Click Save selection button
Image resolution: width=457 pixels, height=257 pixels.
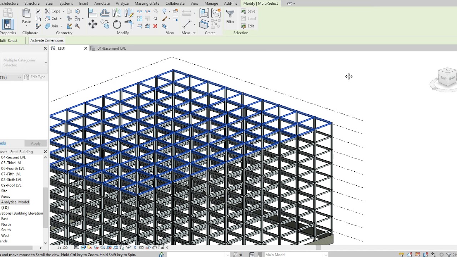pos(248,11)
